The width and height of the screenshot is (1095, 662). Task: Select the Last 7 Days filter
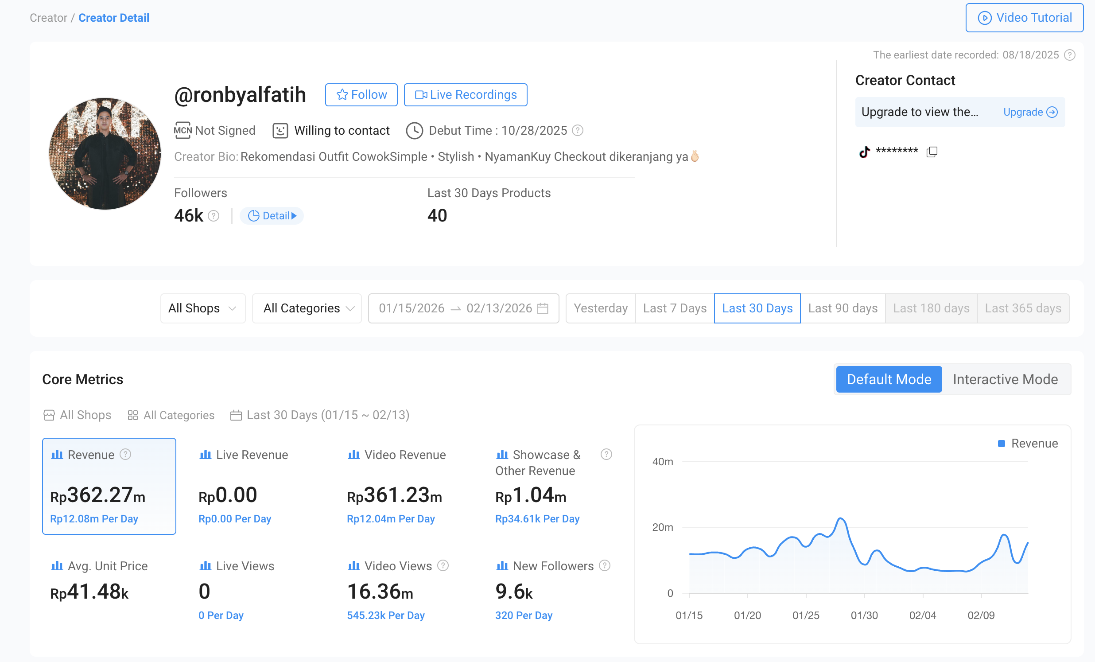(x=674, y=308)
